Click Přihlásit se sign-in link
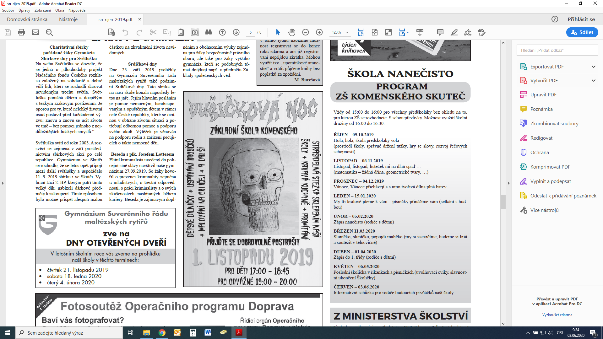The height and width of the screenshot is (339, 603). pos(581,19)
